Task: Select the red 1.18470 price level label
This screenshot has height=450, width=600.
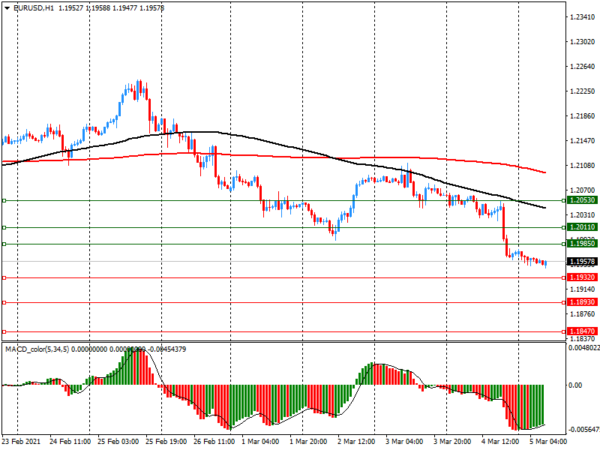Action: point(581,331)
